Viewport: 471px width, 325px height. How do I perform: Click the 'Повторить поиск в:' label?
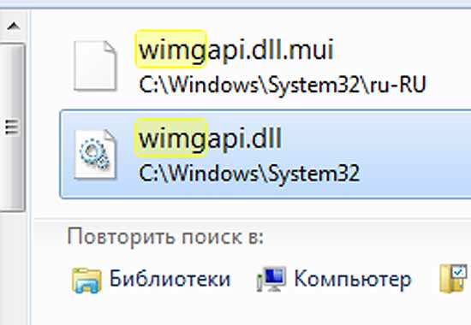pos(165,237)
